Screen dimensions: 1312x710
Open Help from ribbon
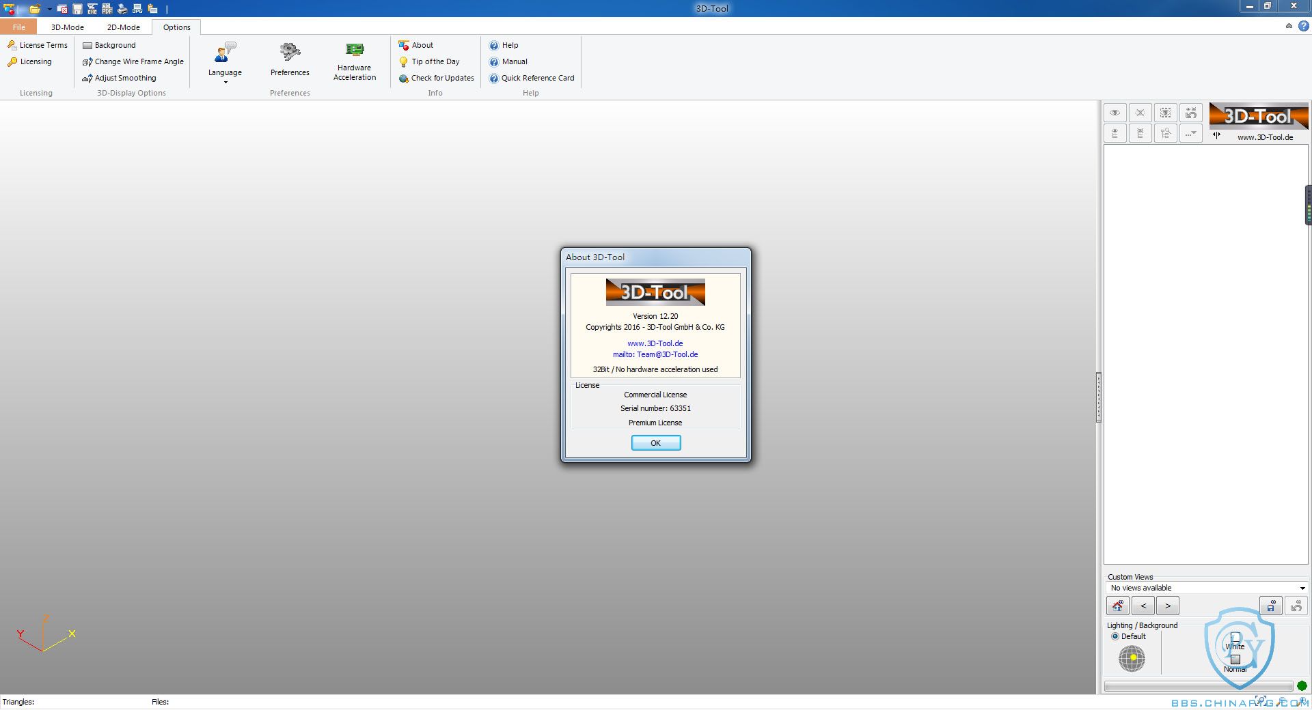504,45
